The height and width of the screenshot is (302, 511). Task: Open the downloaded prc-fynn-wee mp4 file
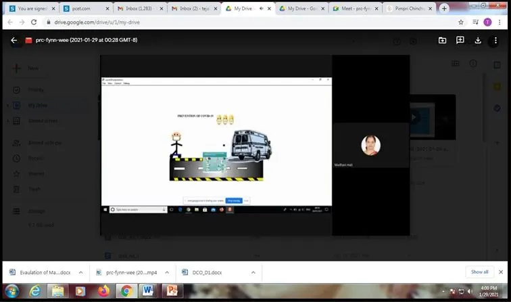click(127, 272)
